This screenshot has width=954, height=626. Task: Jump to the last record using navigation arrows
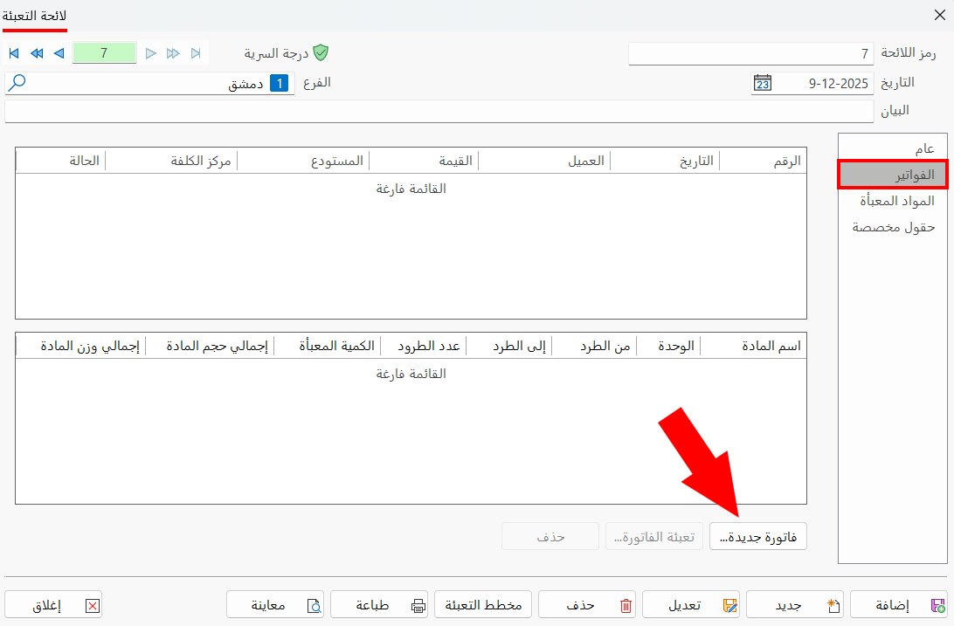point(196,52)
